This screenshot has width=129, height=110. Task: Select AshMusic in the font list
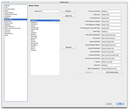[45, 20]
